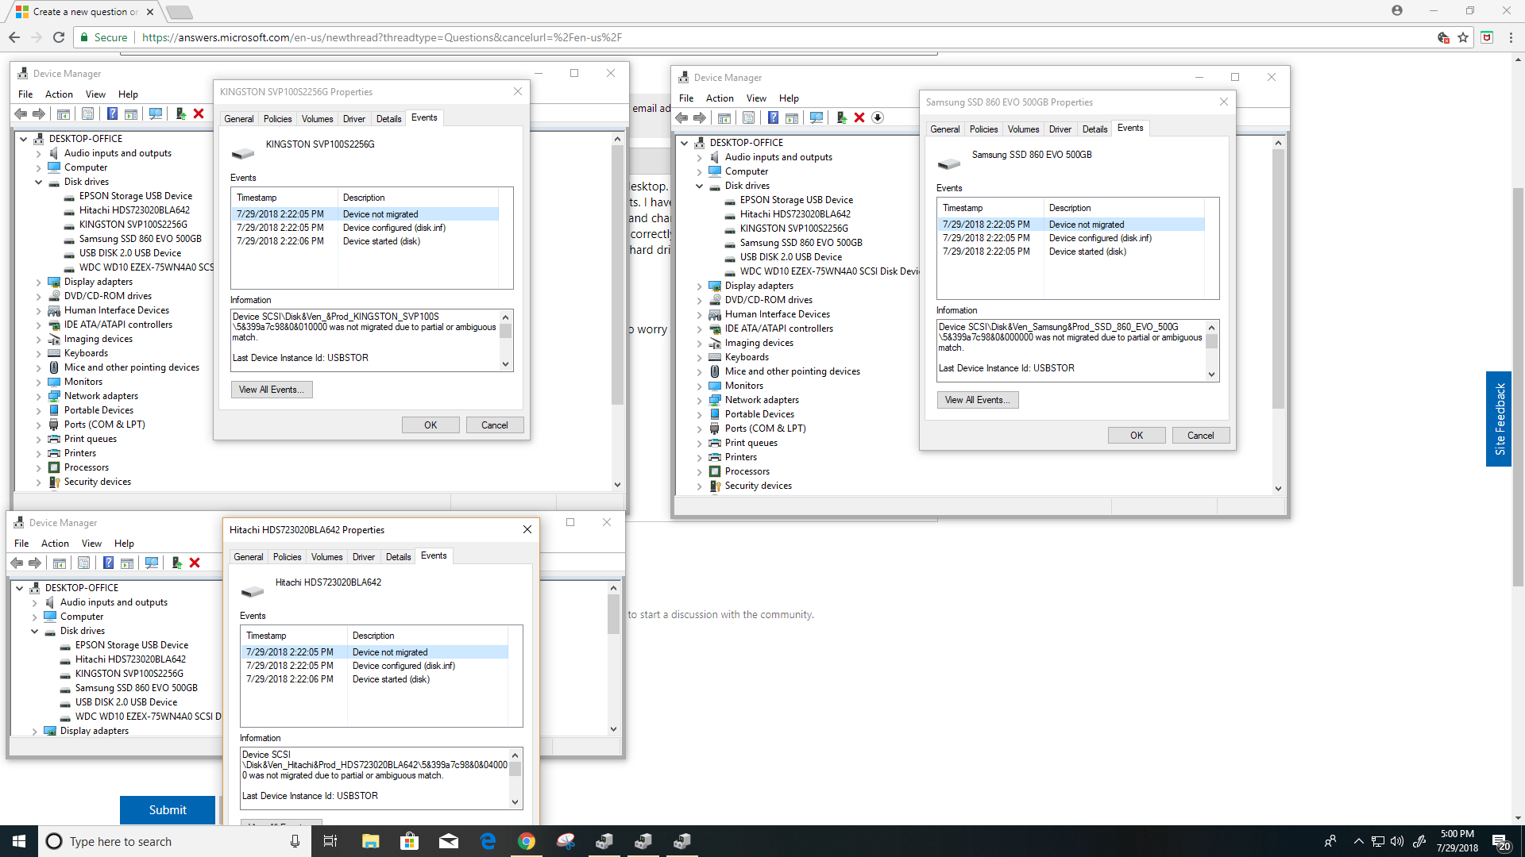Click red X Uninstall icon in Device Manager behind KINGSTON dialog
The image size is (1525, 857).
click(199, 114)
